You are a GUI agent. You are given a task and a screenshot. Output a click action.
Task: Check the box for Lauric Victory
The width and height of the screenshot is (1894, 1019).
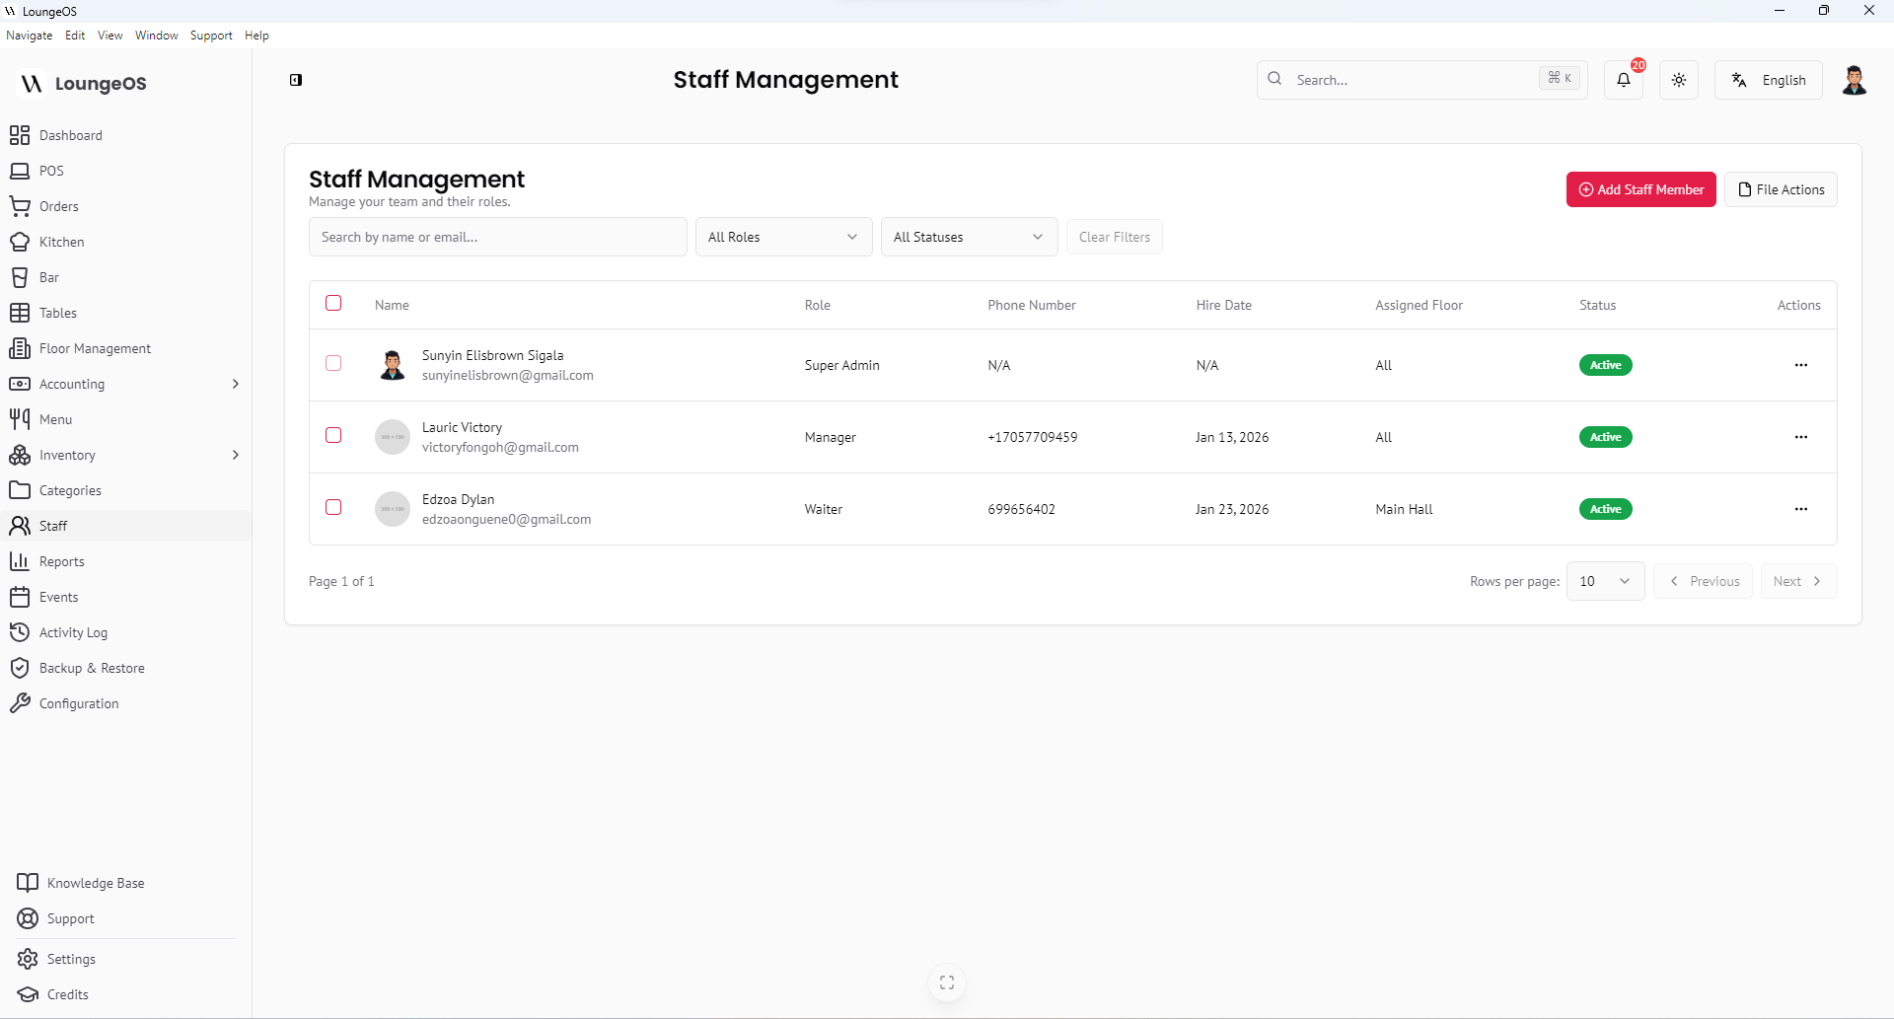(x=333, y=435)
